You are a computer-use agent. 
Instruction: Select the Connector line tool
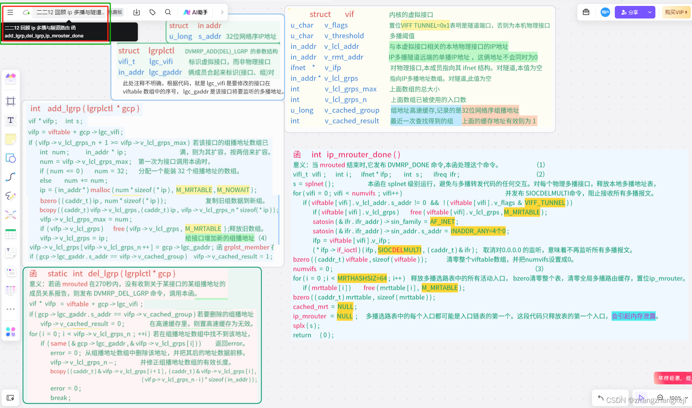11,177
